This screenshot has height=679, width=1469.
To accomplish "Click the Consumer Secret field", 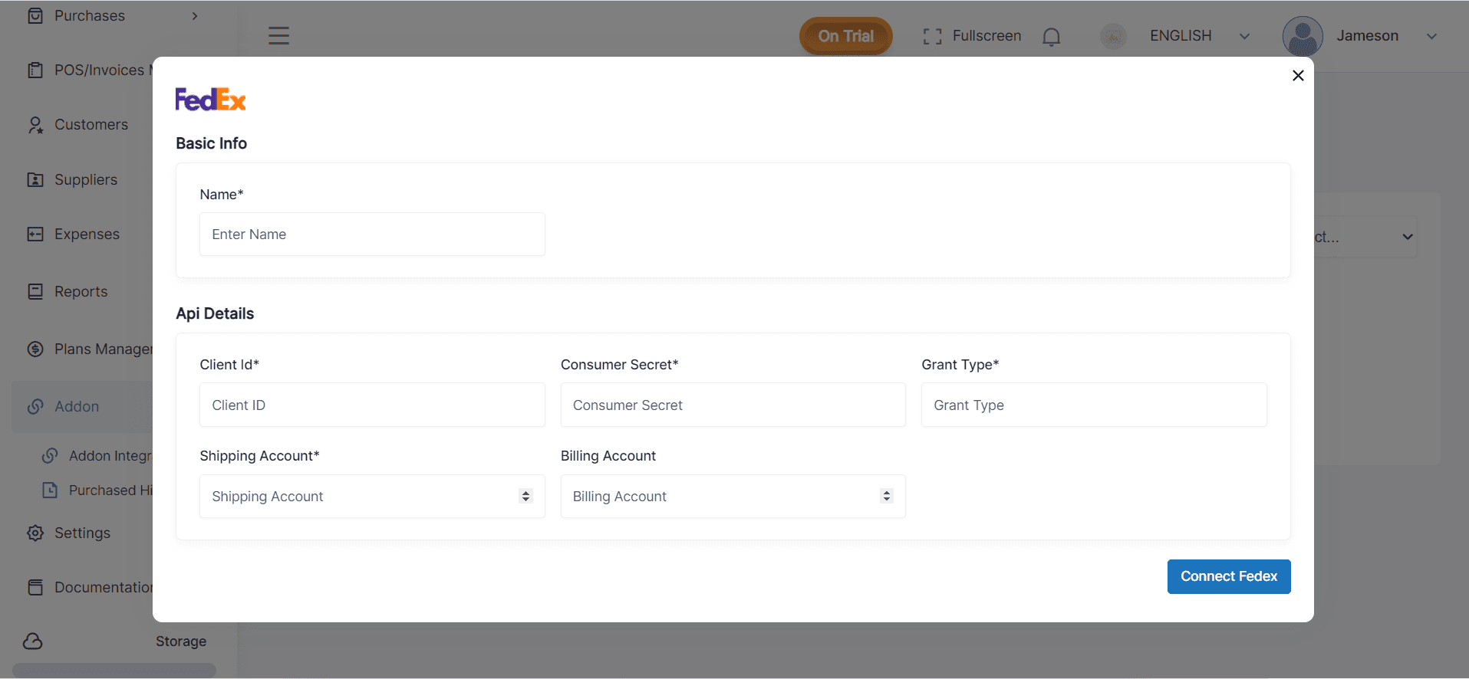I will coord(733,405).
